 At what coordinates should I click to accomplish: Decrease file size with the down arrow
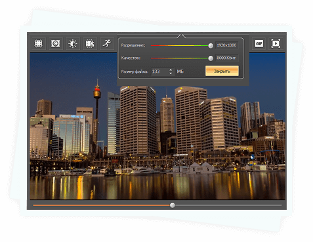(171, 73)
